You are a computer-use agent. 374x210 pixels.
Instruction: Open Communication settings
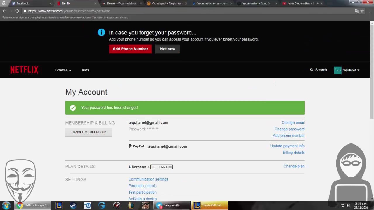coord(148,179)
